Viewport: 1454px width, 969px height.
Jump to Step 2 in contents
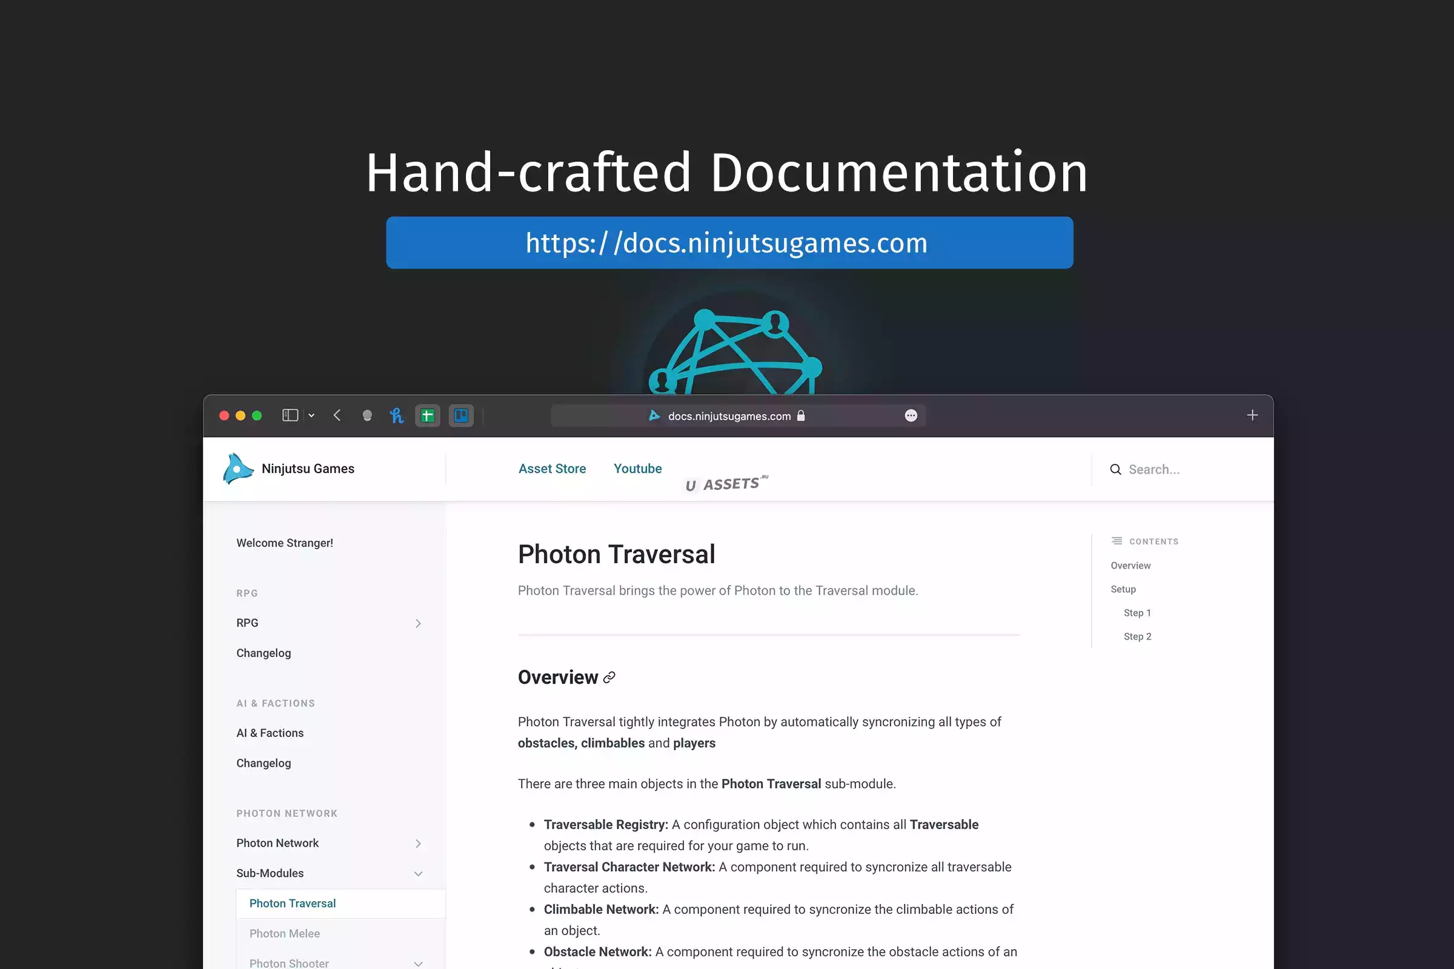point(1137,637)
